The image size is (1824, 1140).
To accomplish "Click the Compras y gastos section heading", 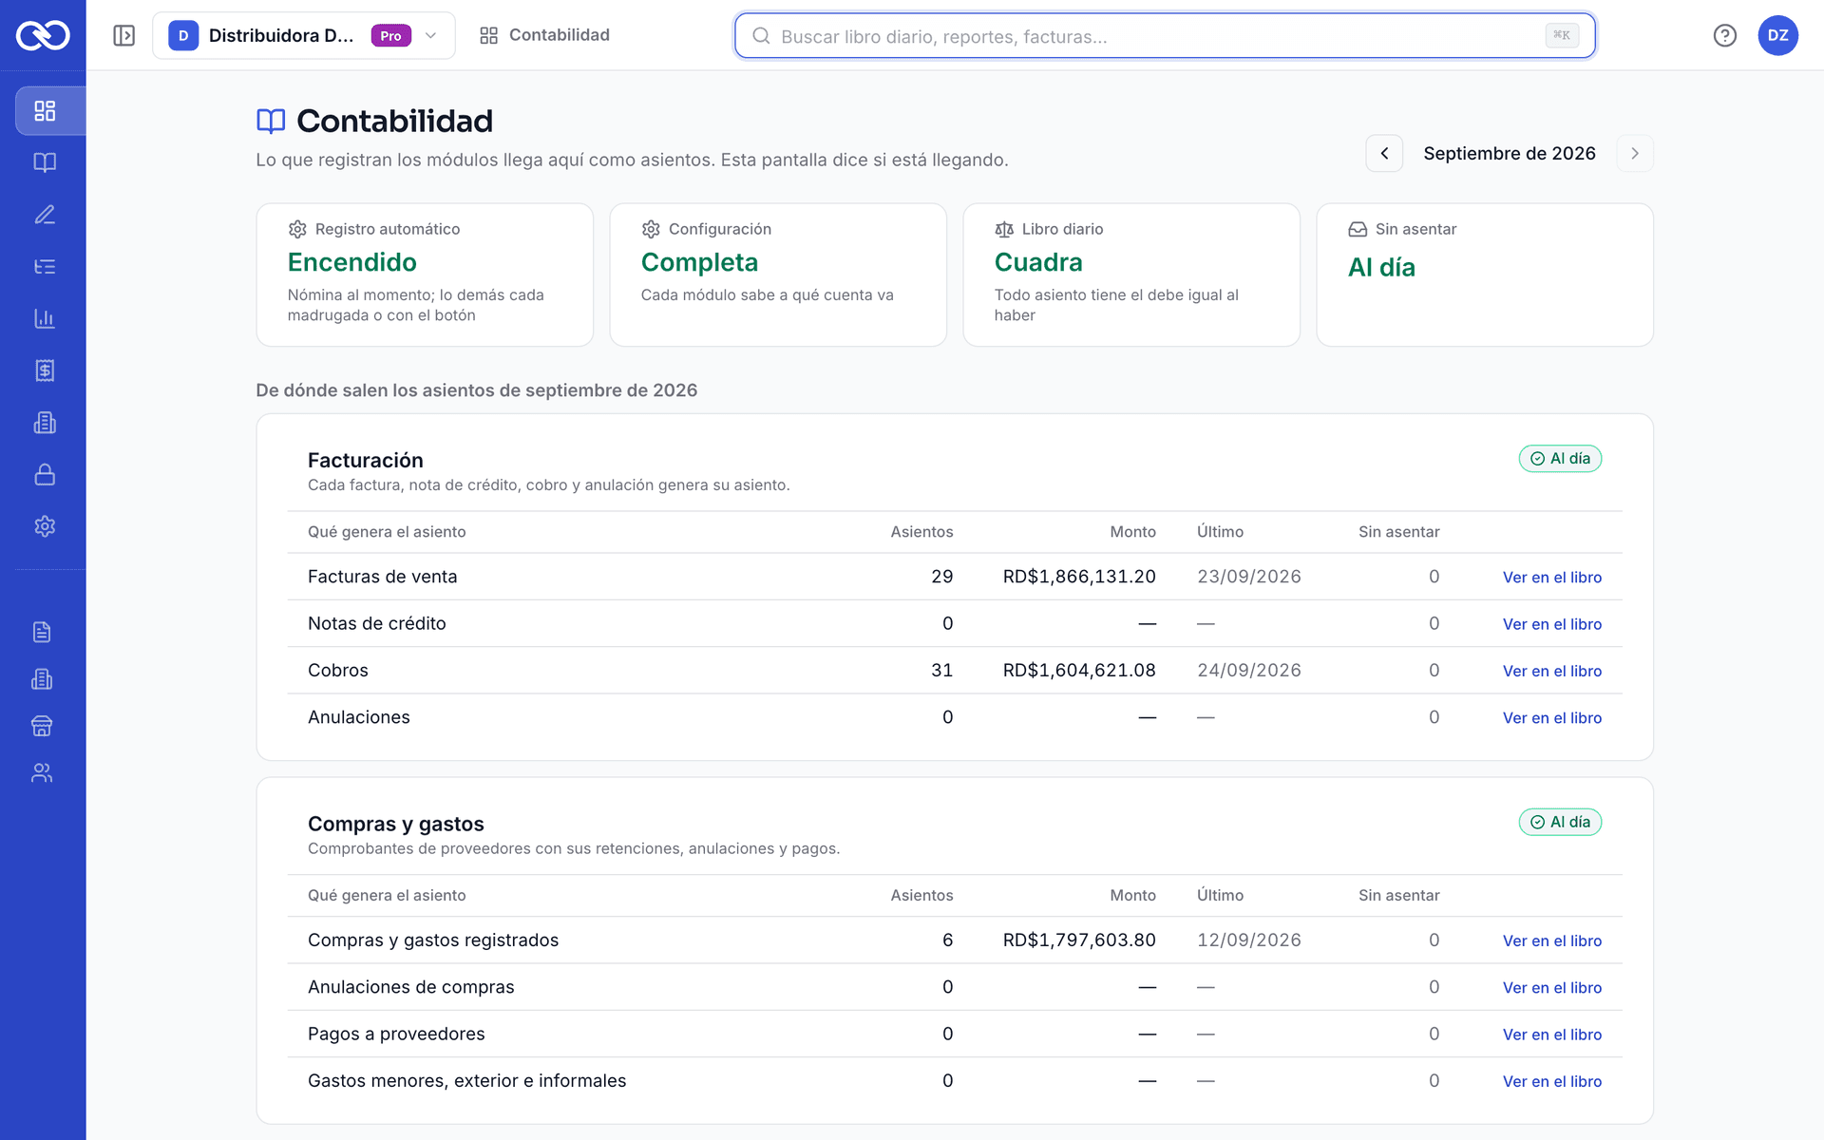I will coord(396,824).
